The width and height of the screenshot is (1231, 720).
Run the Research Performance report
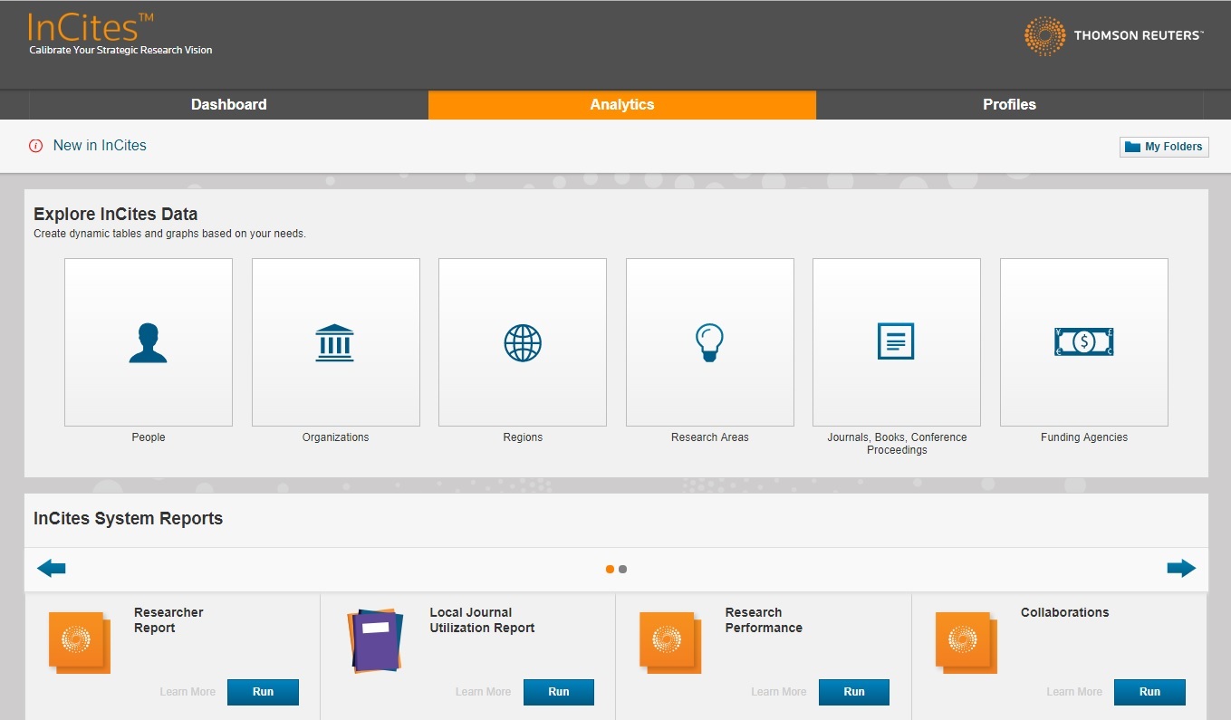coord(854,692)
